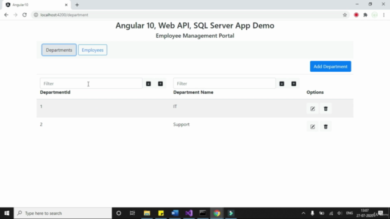The image size is (390, 219).
Task: Sort DepartmentId column ascending arrow
Action: (x=160, y=84)
